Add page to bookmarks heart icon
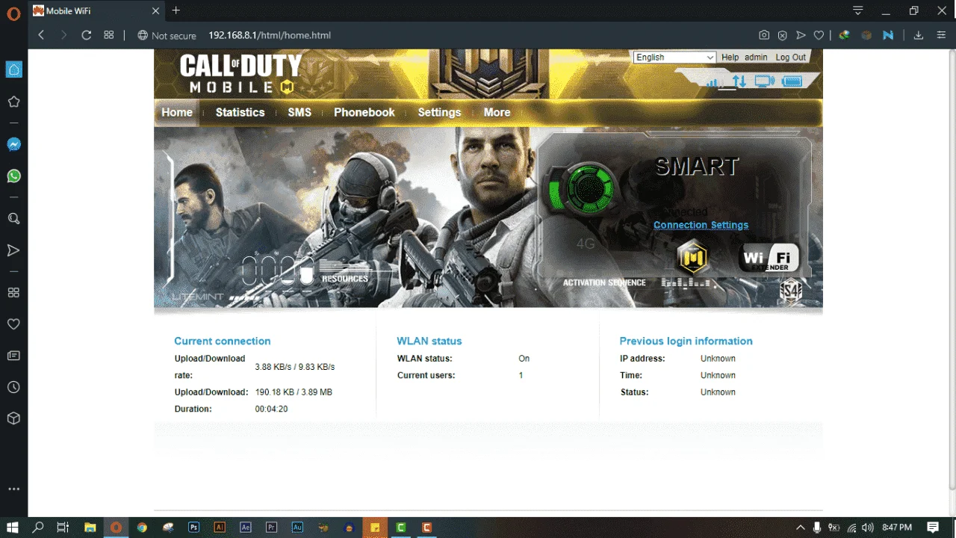The image size is (956, 538). point(819,35)
